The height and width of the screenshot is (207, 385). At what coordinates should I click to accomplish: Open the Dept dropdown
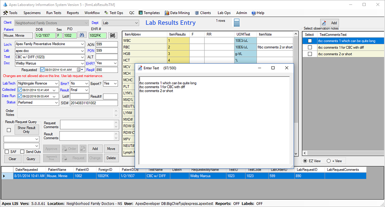[136, 23]
